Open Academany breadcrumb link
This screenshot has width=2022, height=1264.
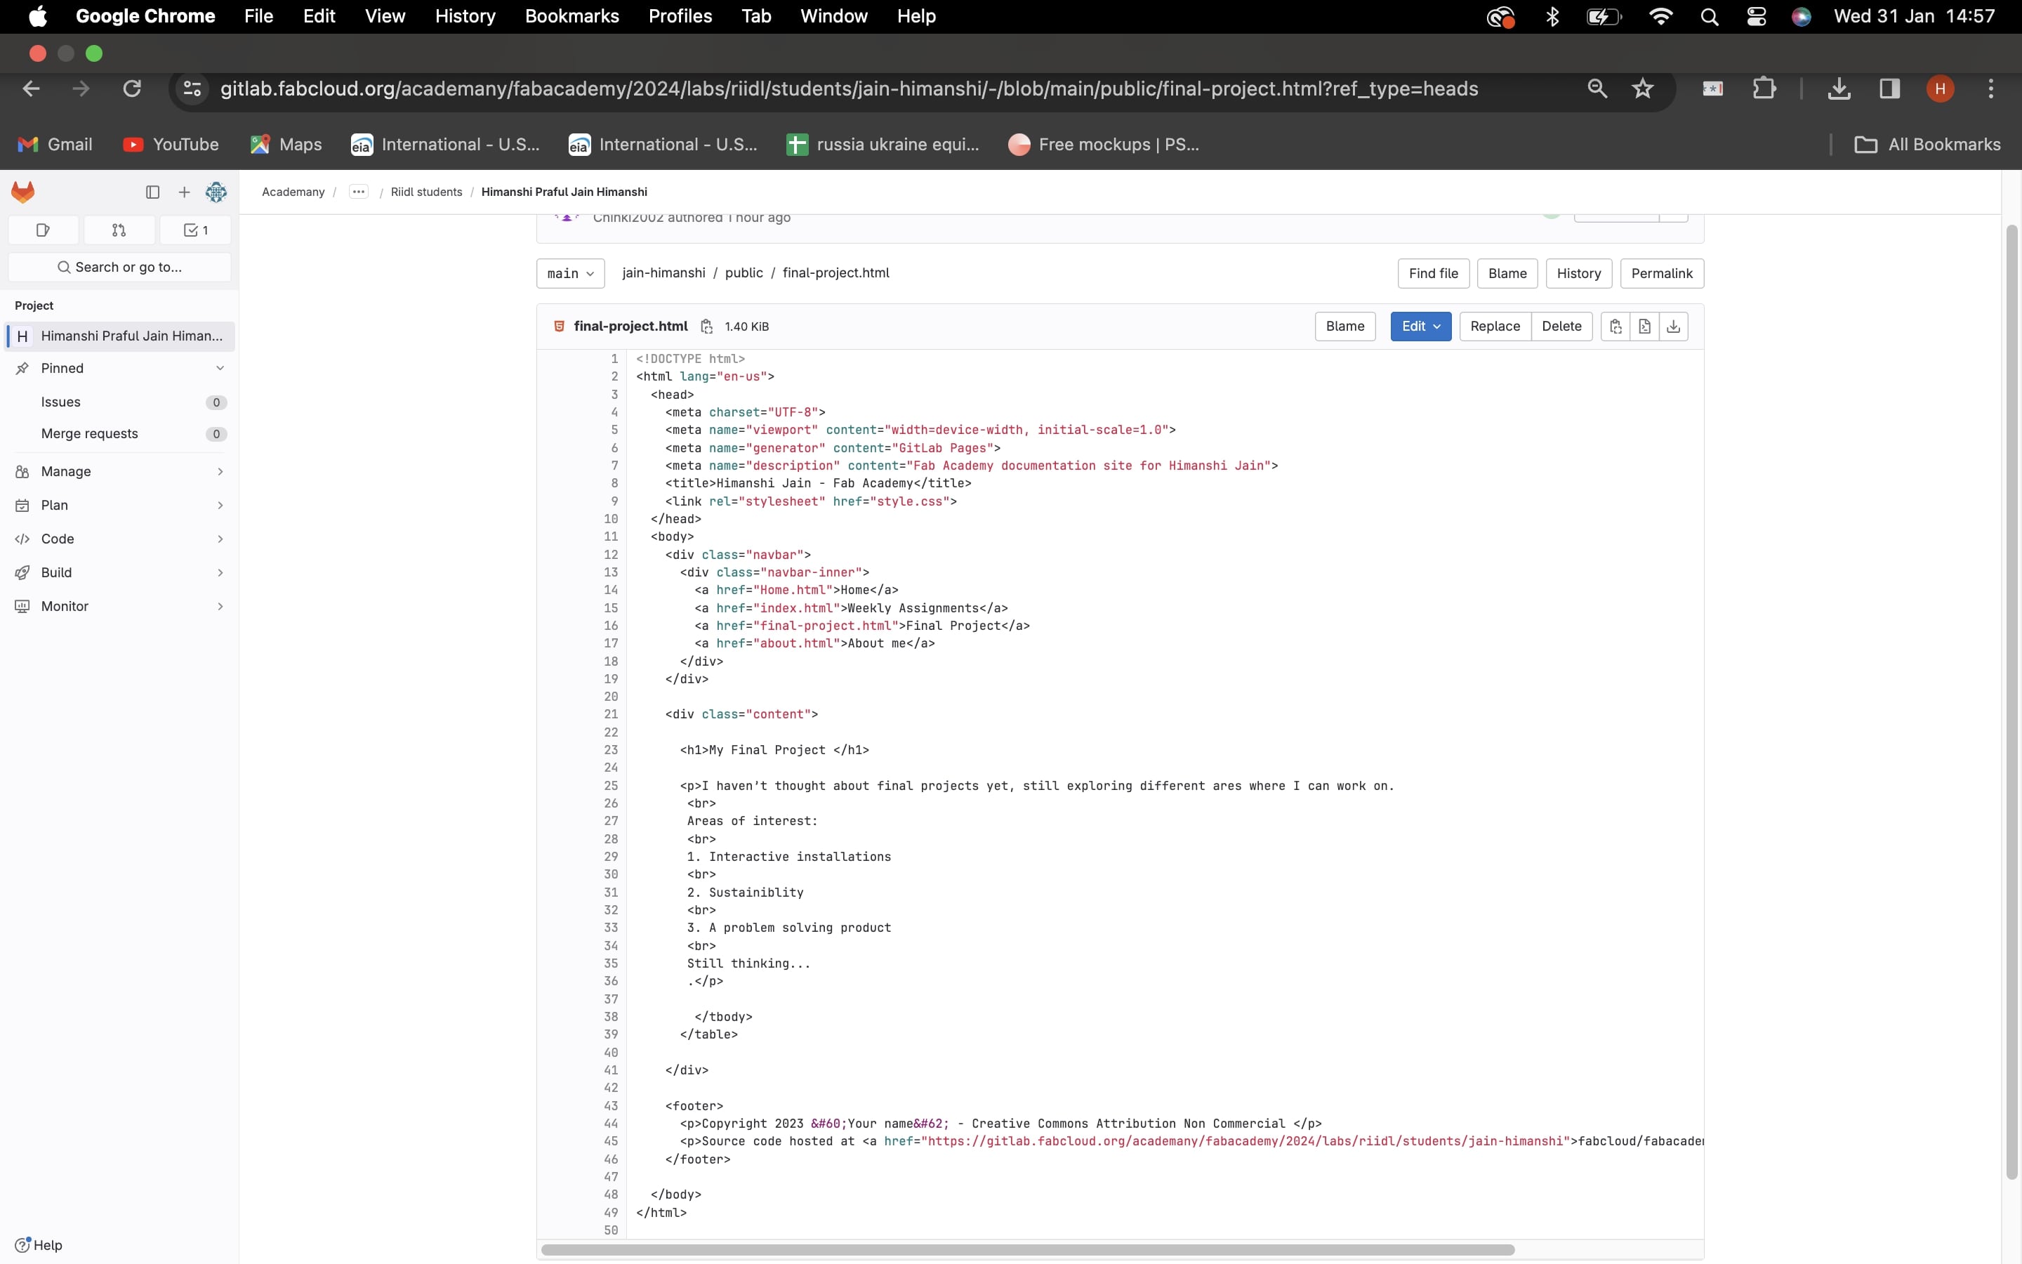pyautogui.click(x=293, y=192)
